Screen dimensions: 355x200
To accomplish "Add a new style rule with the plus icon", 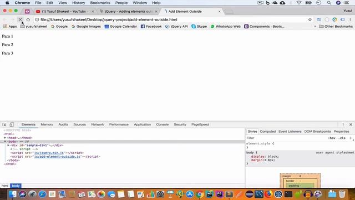I will point(351,138).
